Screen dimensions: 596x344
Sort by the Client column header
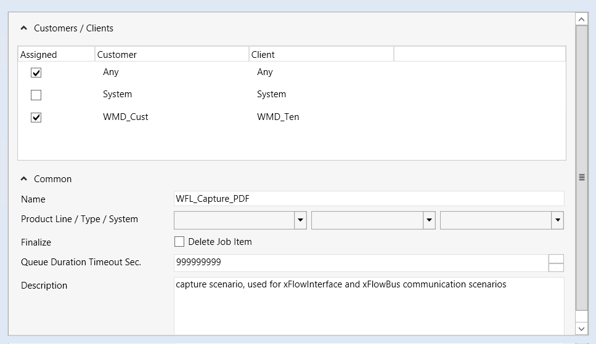tap(321, 54)
